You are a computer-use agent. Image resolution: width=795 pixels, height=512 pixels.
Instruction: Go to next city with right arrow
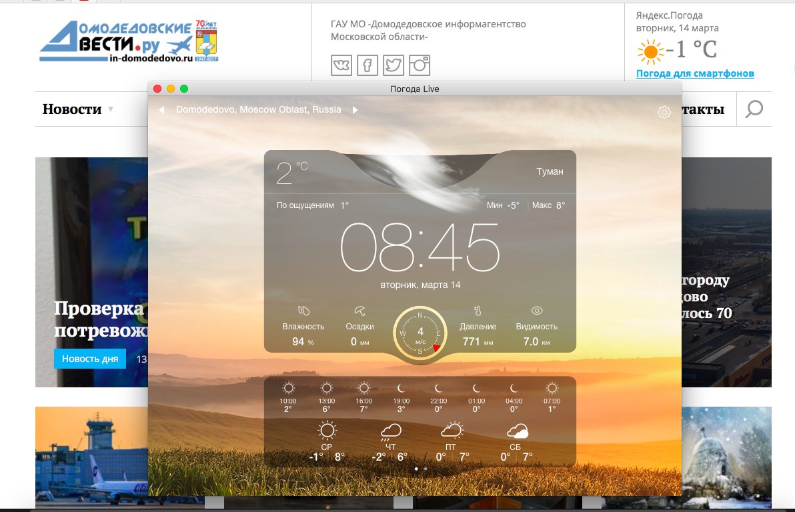pos(354,109)
